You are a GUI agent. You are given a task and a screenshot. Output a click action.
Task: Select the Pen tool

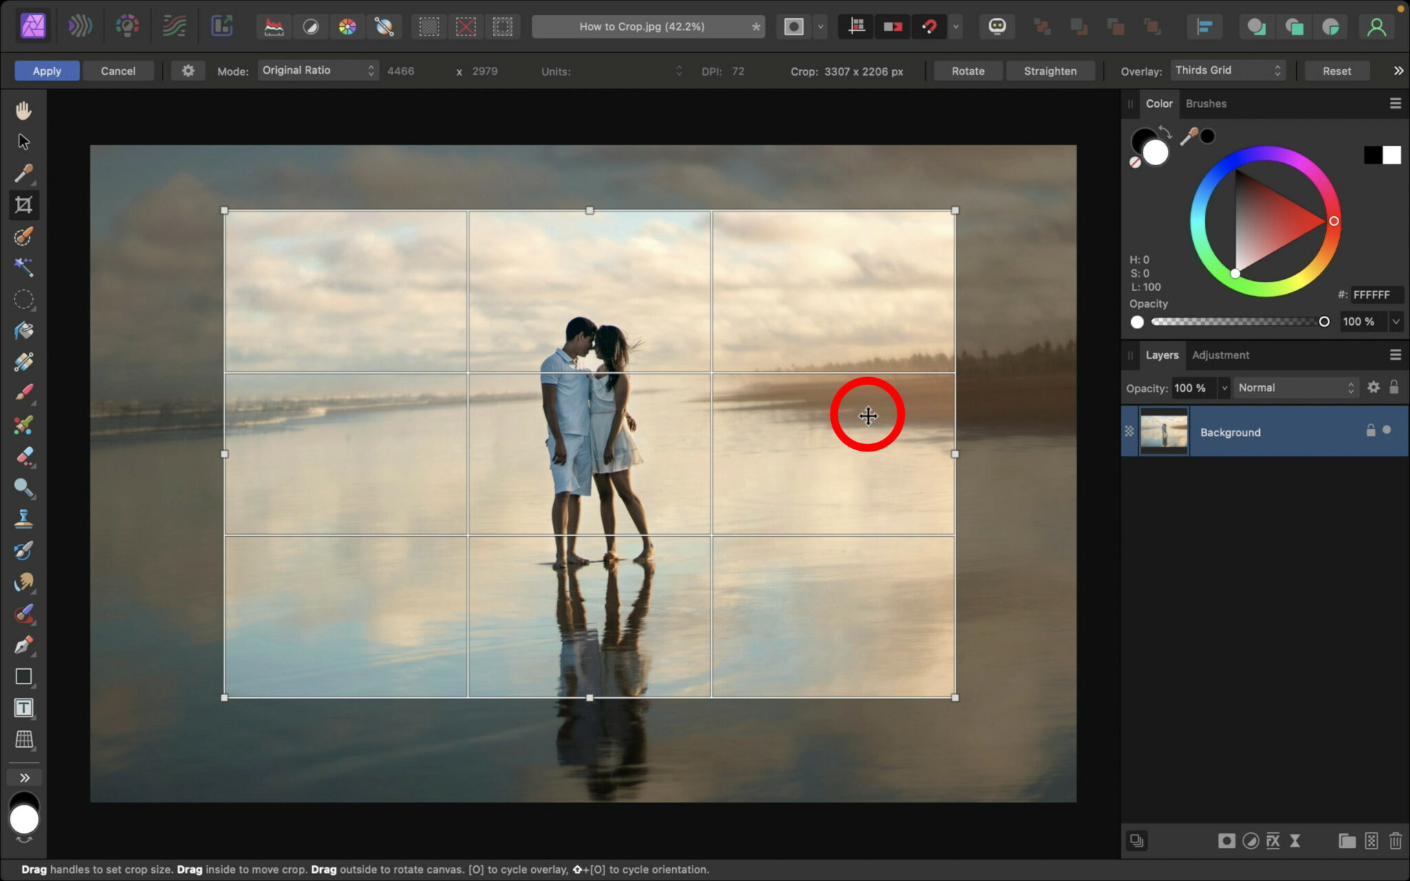pyautogui.click(x=23, y=645)
